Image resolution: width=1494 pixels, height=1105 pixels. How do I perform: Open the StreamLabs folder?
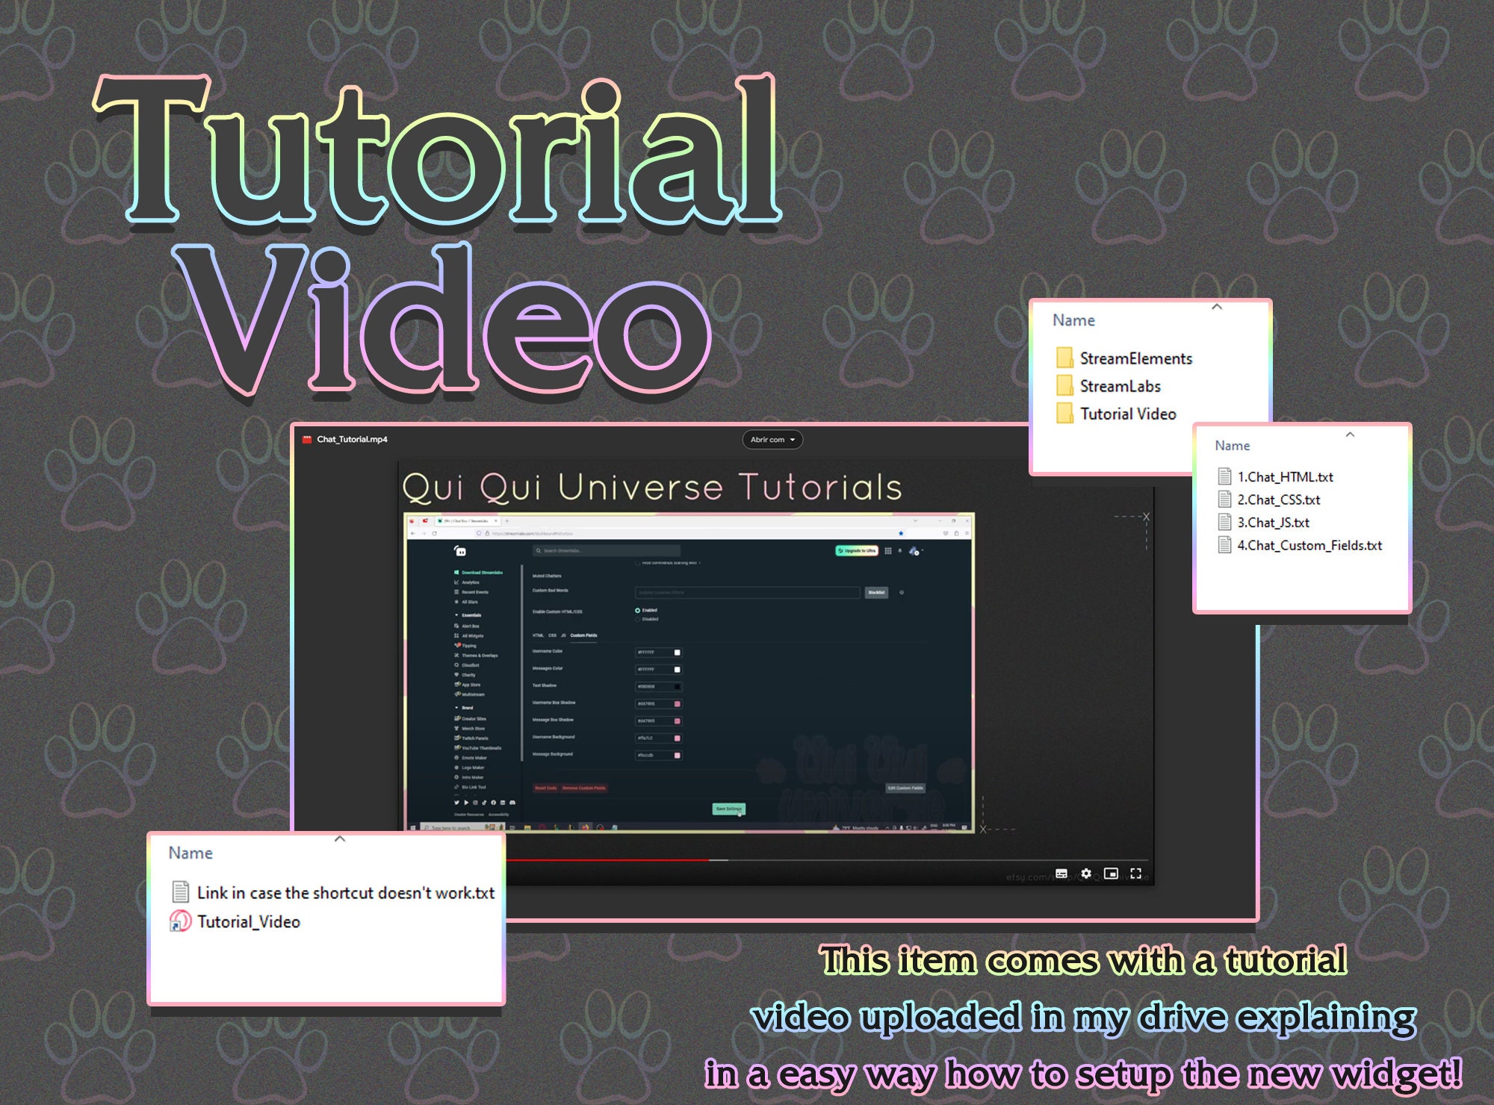(x=1109, y=386)
